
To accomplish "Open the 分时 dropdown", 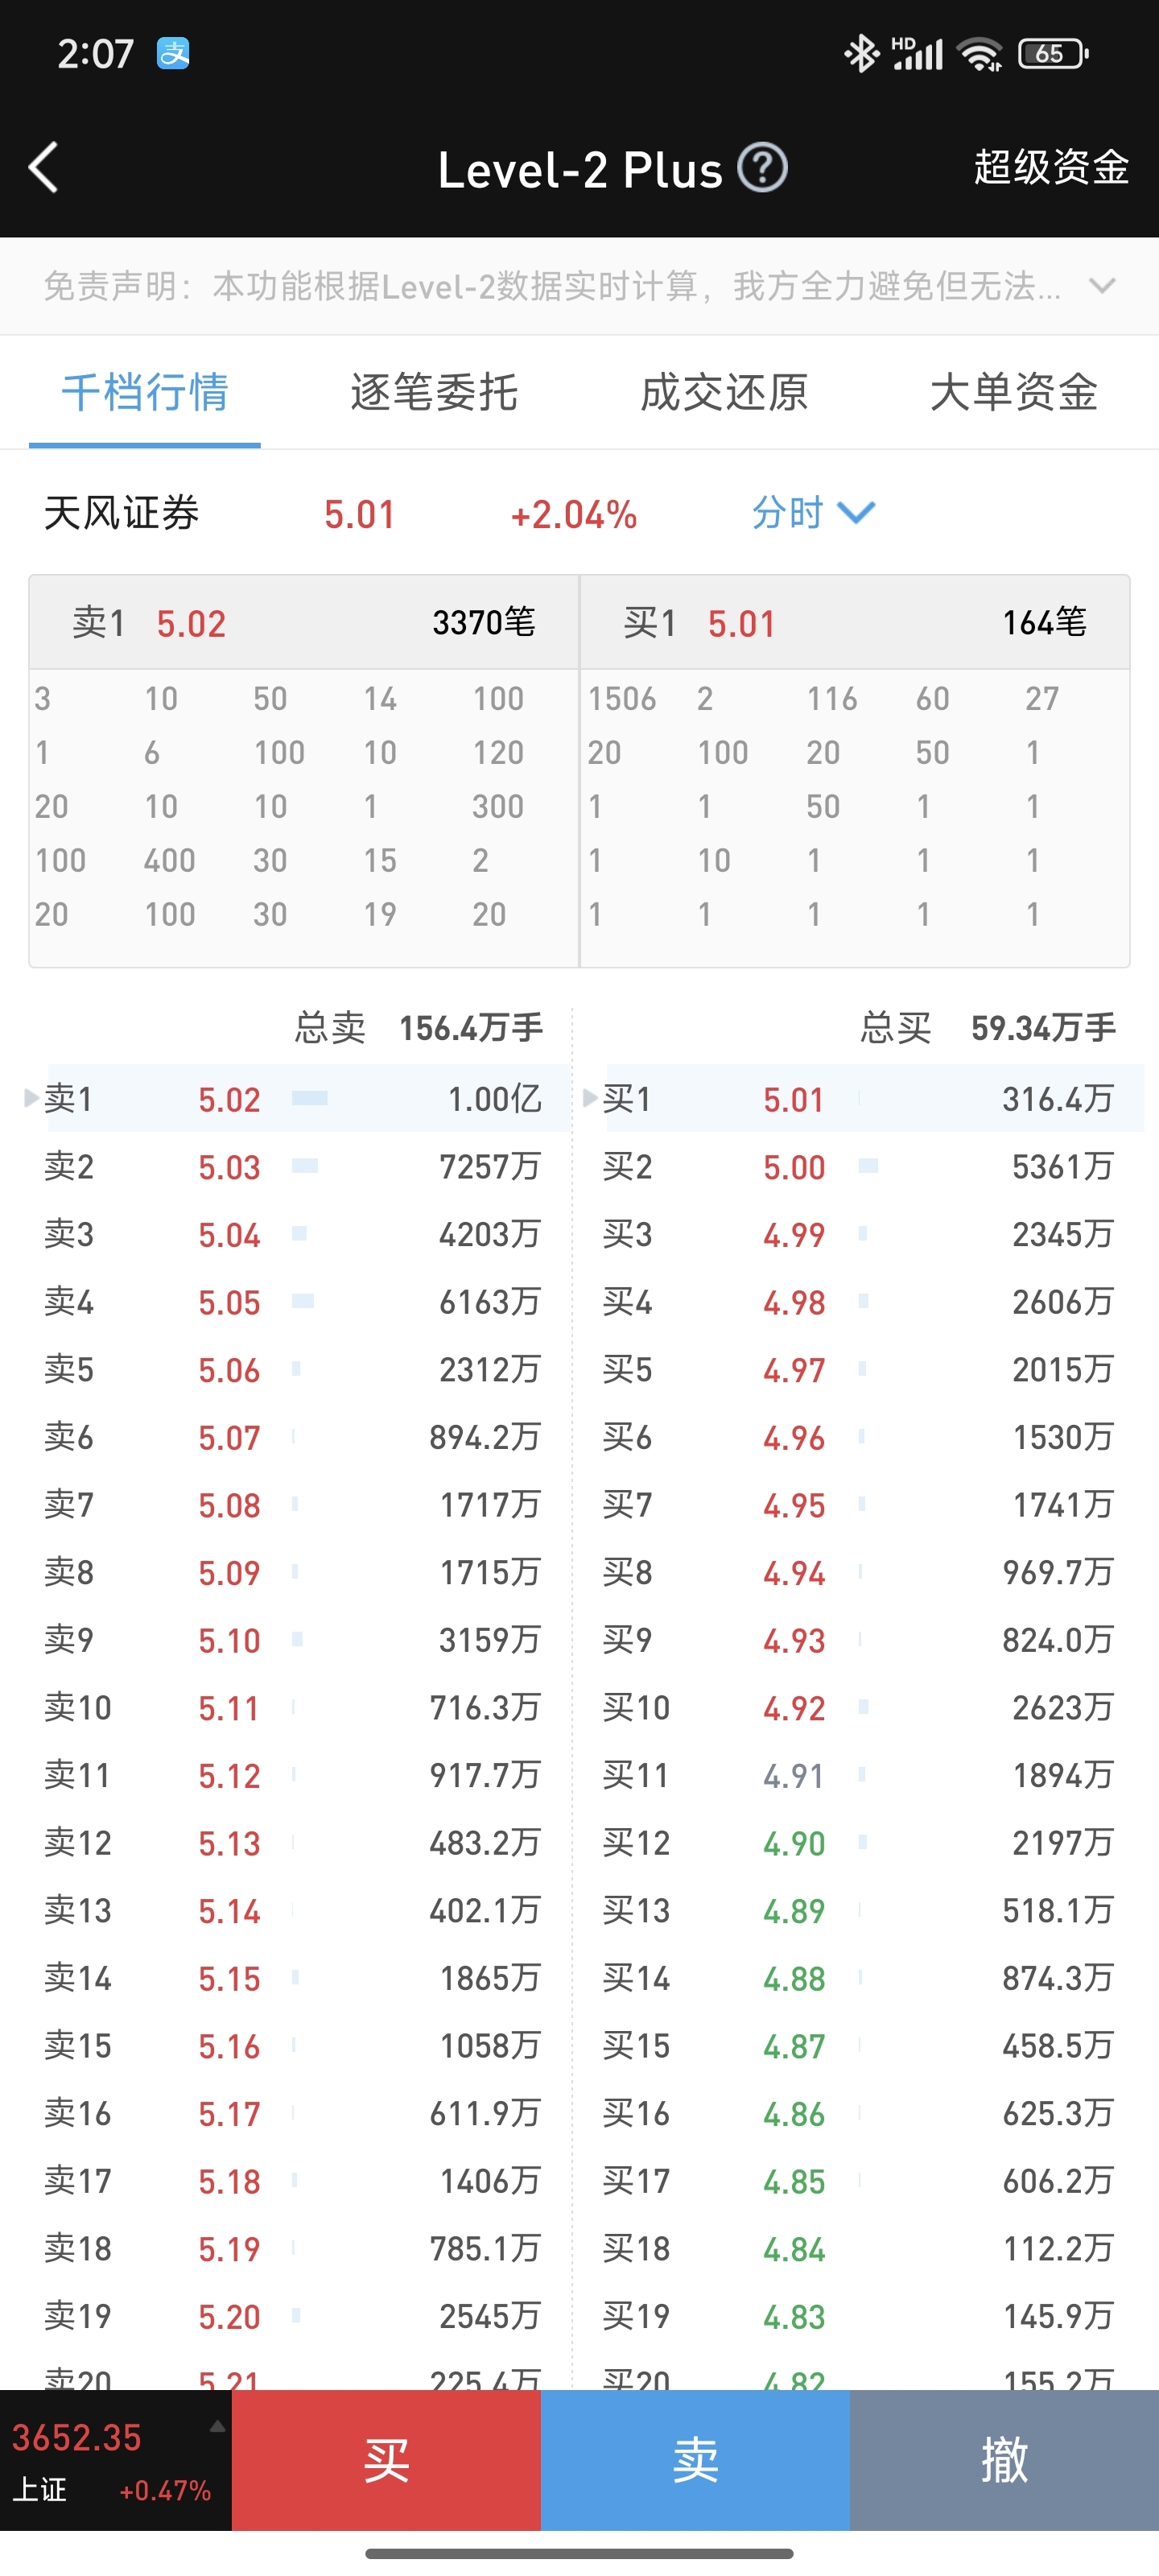I will [x=813, y=513].
